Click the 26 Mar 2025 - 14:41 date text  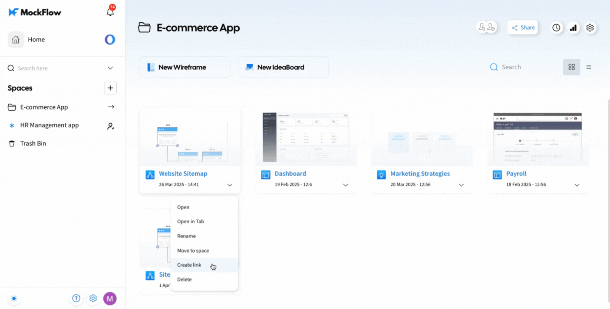[x=179, y=185]
